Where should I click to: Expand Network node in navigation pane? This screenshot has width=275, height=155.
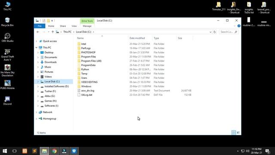point(37,112)
